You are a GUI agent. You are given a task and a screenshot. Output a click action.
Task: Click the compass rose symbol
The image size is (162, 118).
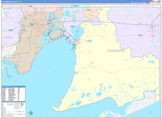pyautogui.click(x=31, y=113)
